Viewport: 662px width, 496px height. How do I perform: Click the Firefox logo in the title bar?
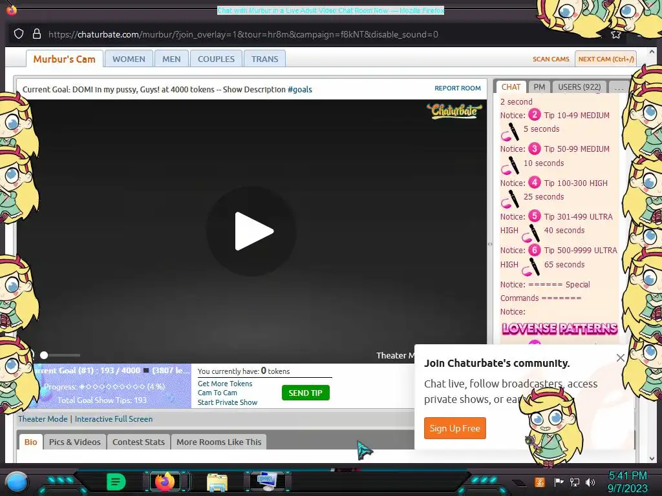(12, 9)
